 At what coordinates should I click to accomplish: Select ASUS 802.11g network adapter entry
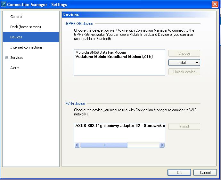click(120, 126)
